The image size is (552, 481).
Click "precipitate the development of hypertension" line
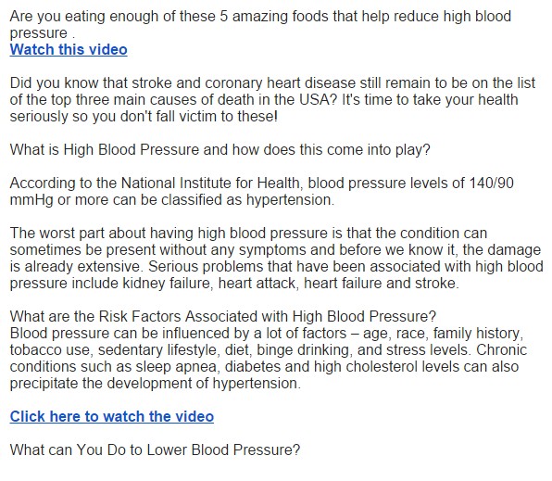(156, 383)
